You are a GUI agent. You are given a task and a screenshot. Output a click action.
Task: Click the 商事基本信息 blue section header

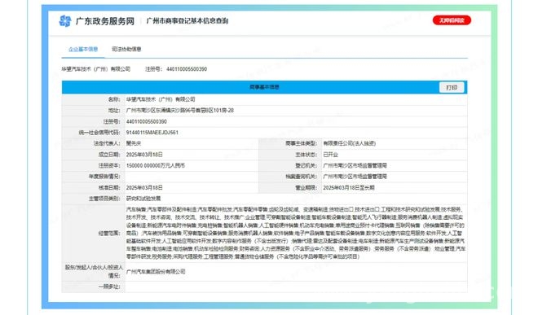click(265, 87)
